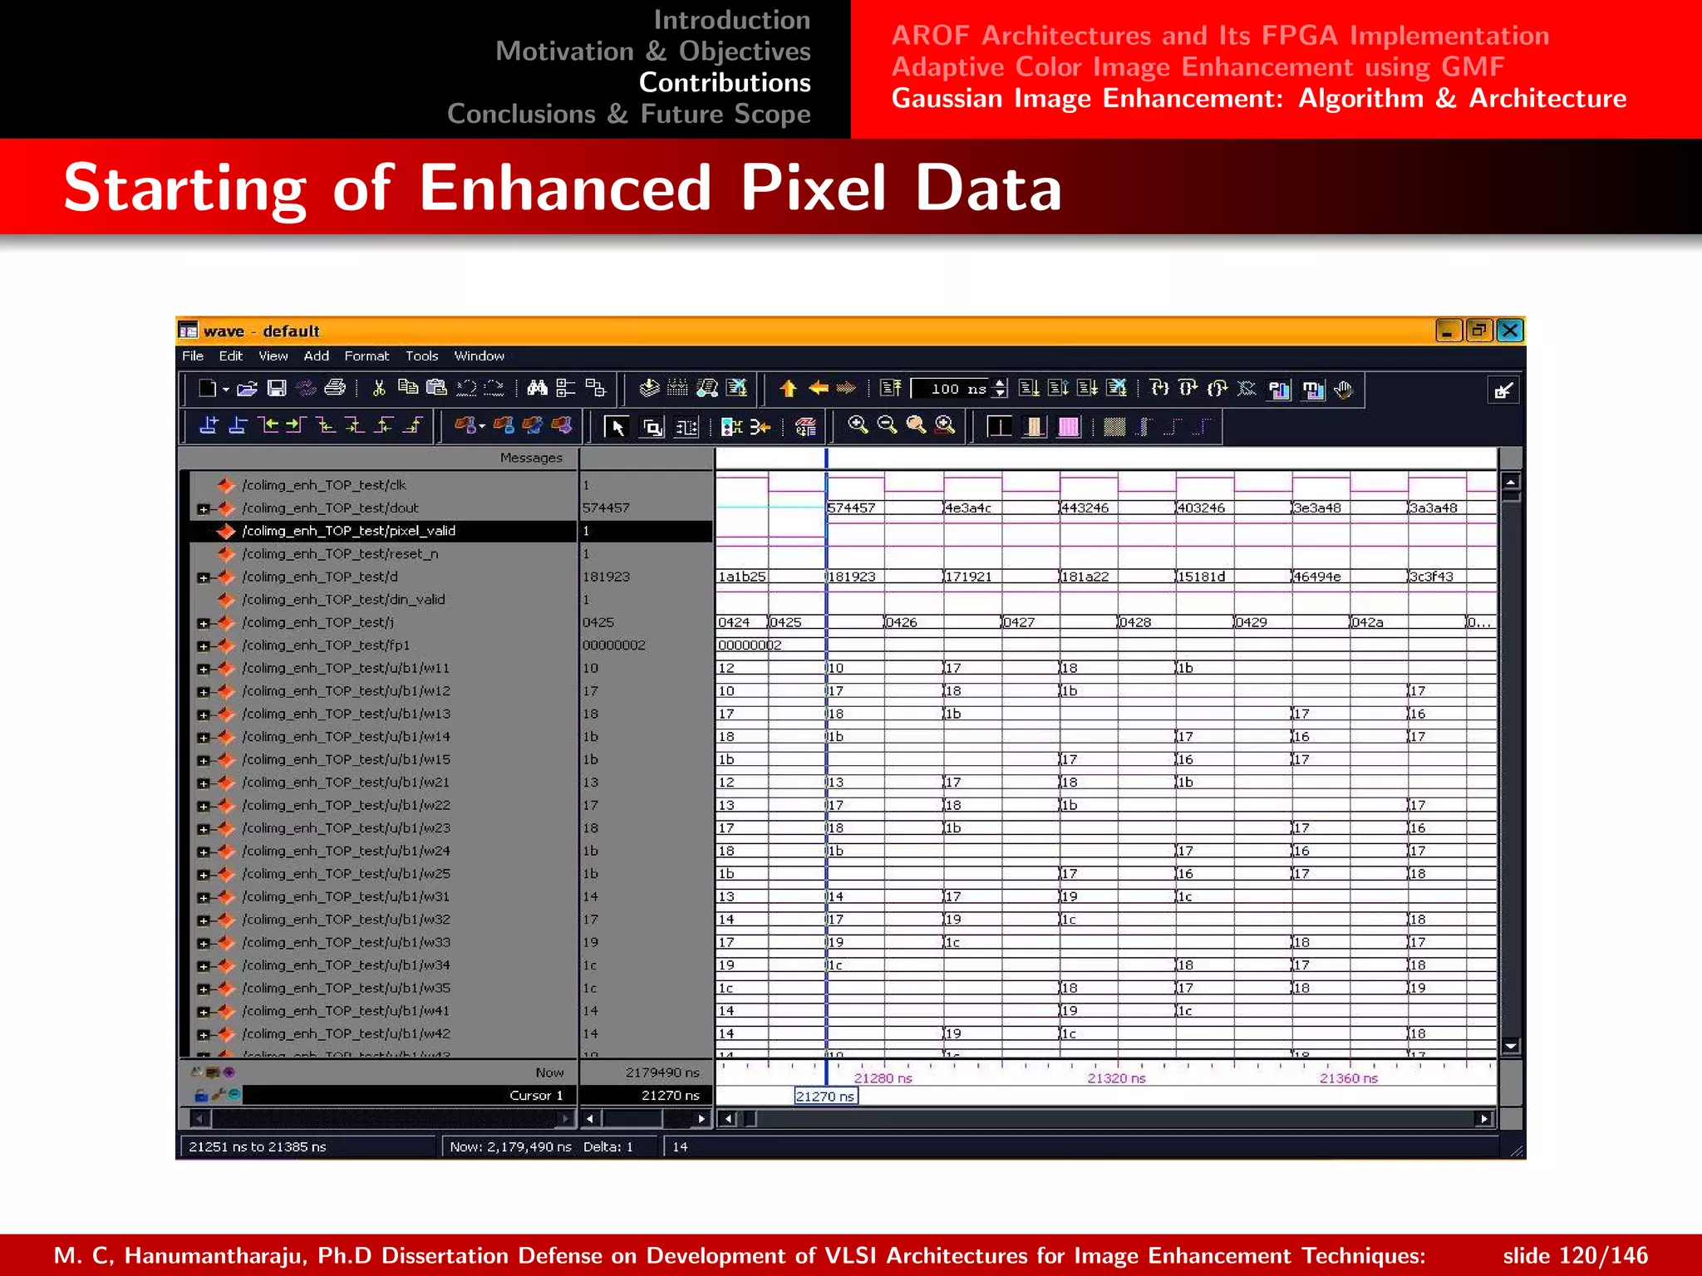The width and height of the screenshot is (1702, 1276).
Task: Click the Compile icon with down arrow
Action: click(649, 388)
